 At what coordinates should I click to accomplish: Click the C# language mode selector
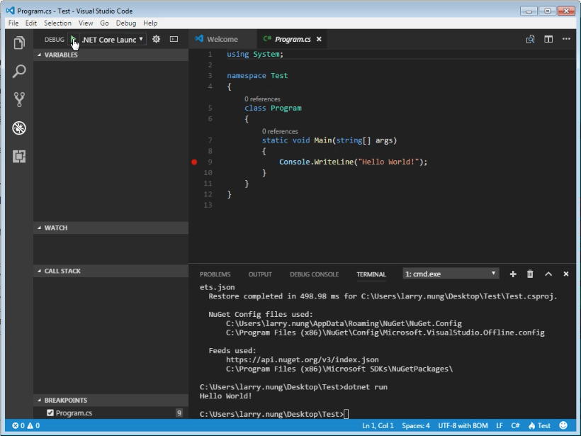coord(515,425)
